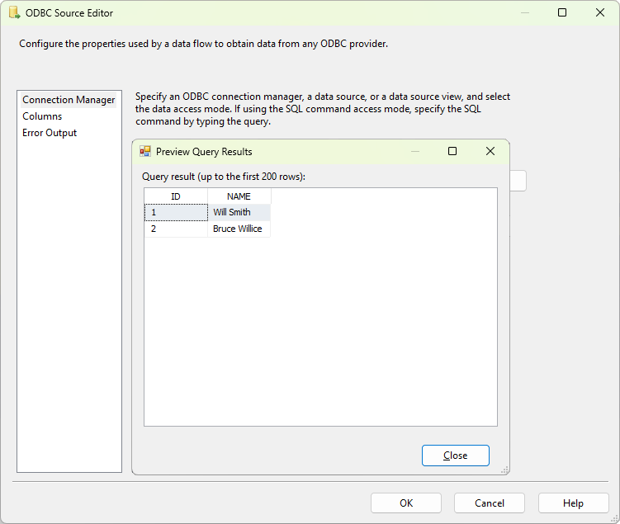Open the Error Output page
Image resolution: width=620 pixels, height=524 pixels.
click(50, 133)
